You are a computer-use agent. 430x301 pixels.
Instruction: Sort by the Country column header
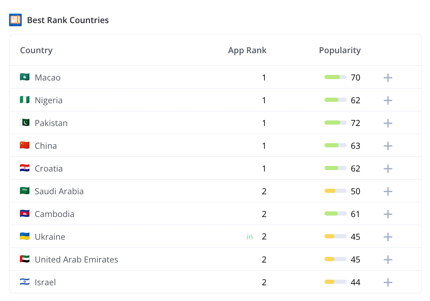[36, 50]
